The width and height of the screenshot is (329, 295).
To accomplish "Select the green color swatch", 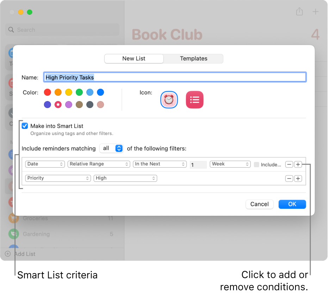I will point(79,92).
